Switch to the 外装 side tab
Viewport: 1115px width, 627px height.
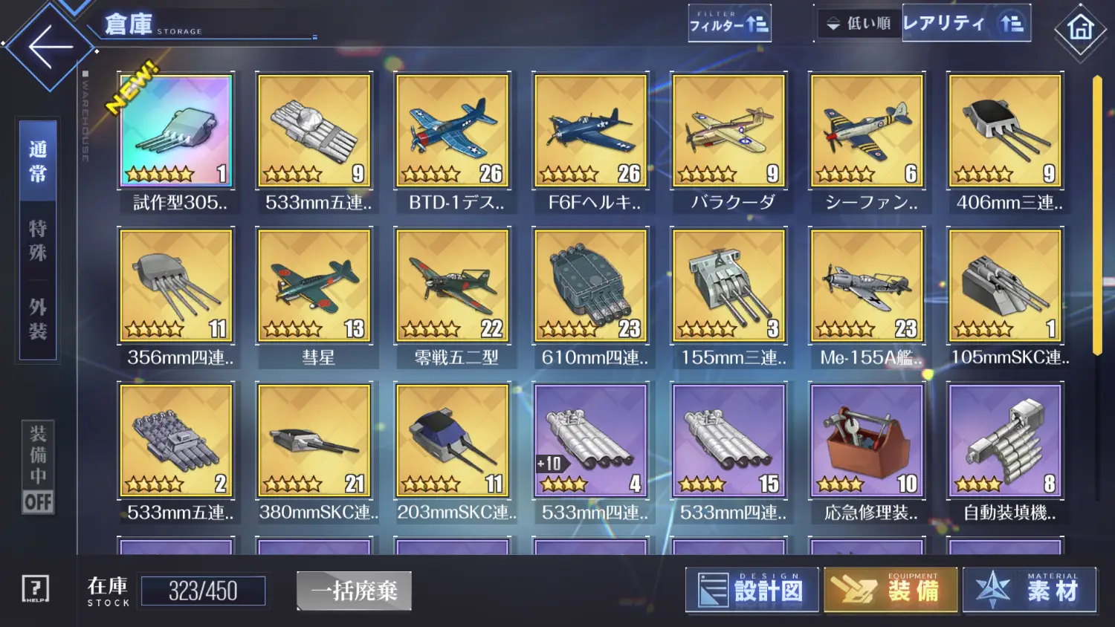38,319
